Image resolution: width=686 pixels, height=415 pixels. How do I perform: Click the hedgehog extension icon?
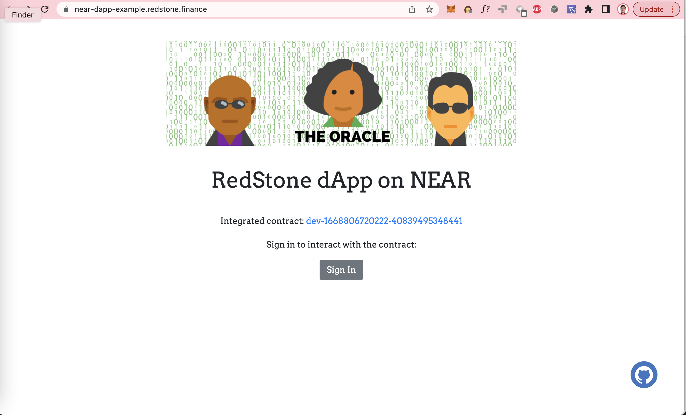tap(468, 9)
